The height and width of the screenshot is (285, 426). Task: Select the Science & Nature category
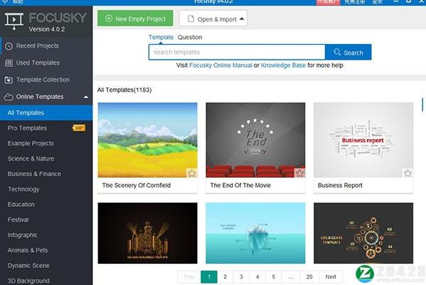click(31, 158)
